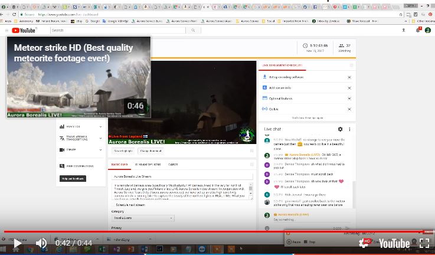Viewport: 435px width, 255px height.
Task: Switch to the Cards tab
Action: pos(173,164)
